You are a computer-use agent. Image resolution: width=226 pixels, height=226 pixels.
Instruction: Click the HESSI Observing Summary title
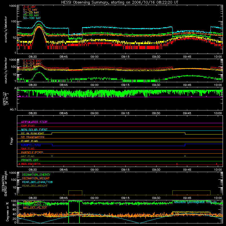[119, 3]
